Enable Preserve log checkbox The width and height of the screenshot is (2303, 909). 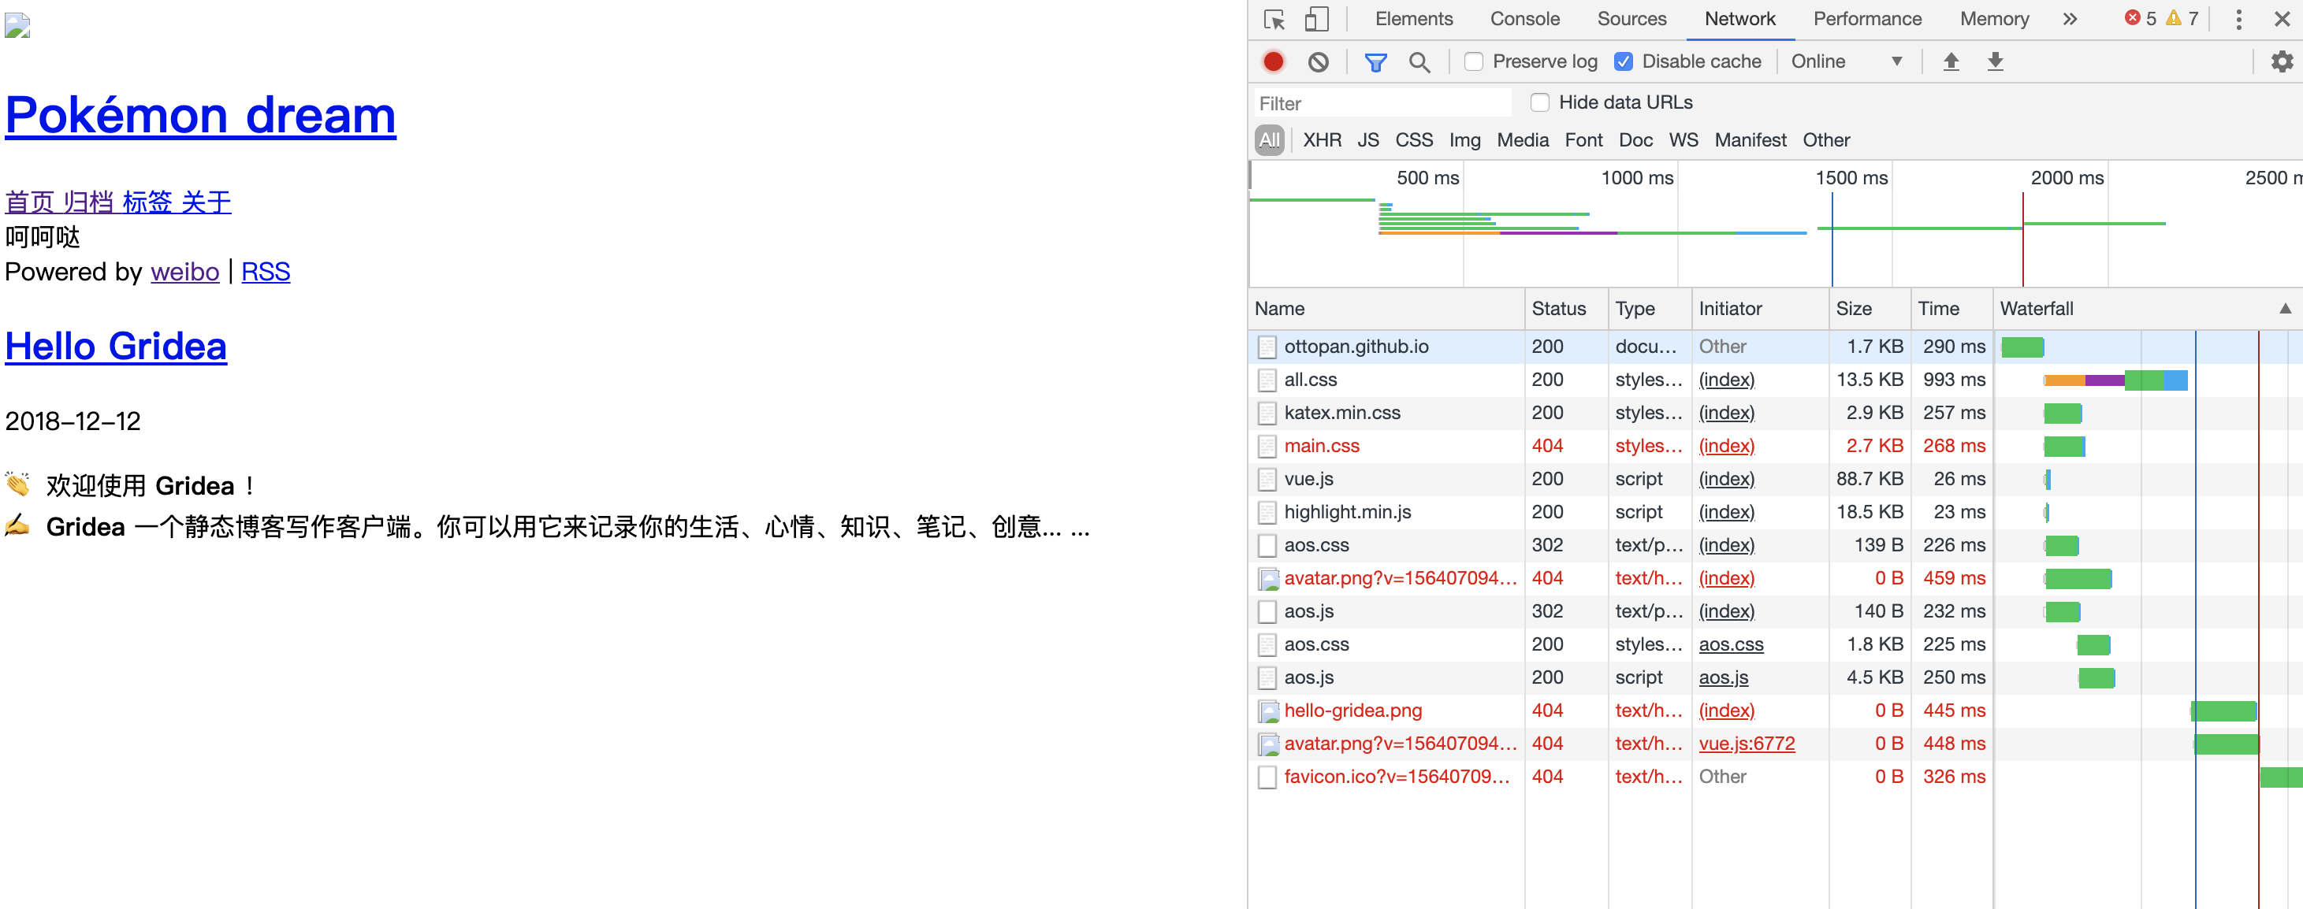click(1473, 61)
